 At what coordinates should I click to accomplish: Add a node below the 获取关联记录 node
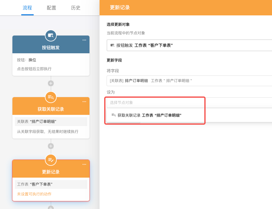51,146
